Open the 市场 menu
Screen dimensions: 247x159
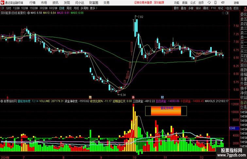44,3
